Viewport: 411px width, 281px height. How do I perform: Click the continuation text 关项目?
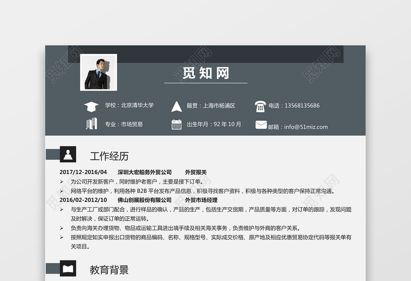(80, 246)
